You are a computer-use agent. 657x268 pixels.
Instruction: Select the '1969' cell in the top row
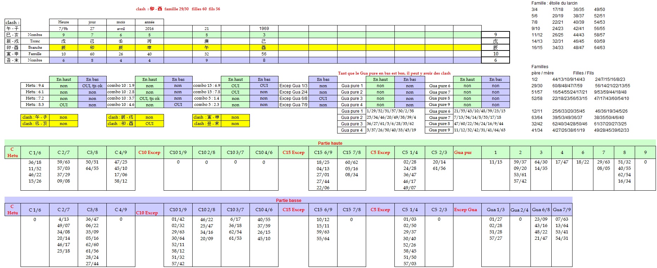click(x=264, y=29)
